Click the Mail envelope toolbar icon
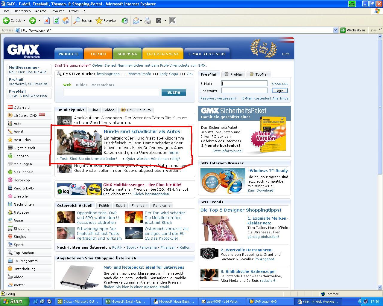Viewport: 383px width, 306px height. [136, 21]
